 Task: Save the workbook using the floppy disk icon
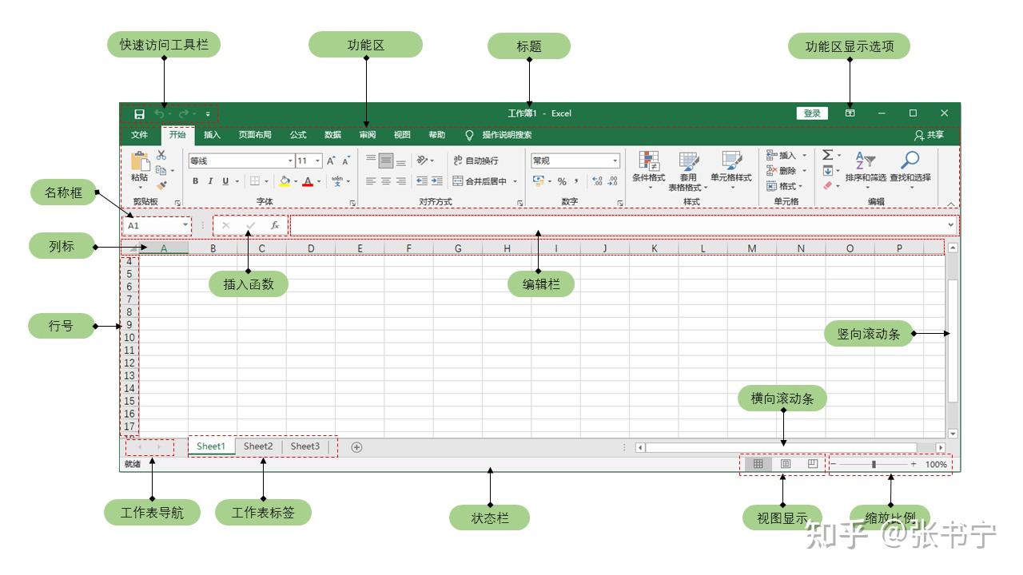pos(139,113)
